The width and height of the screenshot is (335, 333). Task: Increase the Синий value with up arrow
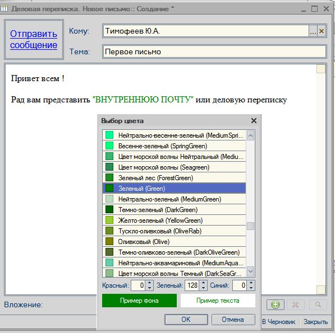(251, 283)
